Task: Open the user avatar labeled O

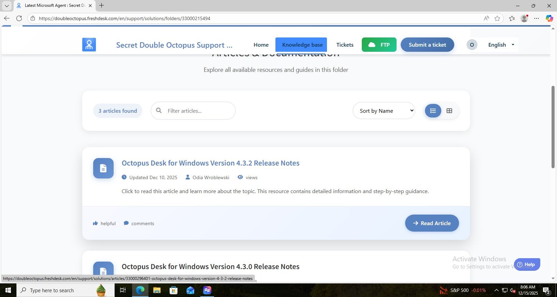Action: pos(472,45)
